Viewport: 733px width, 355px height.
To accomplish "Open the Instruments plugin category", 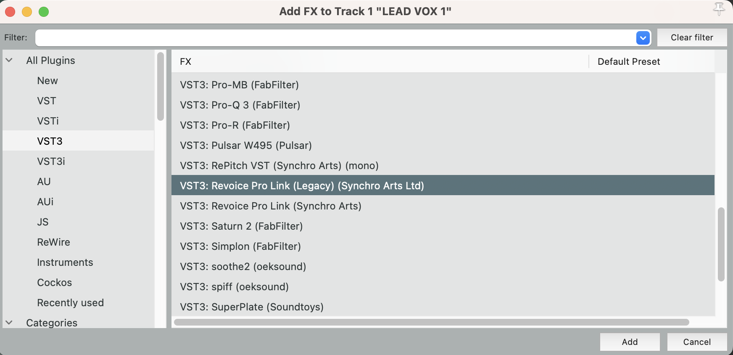I will tap(65, 262).
